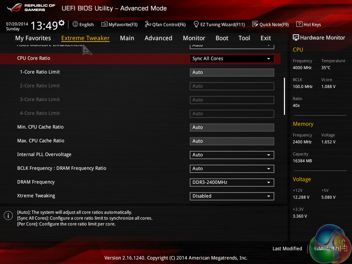Select the Min. CPU Cache Ratio label
This screenshot has width=352, height=264.
tap(41, 127)
